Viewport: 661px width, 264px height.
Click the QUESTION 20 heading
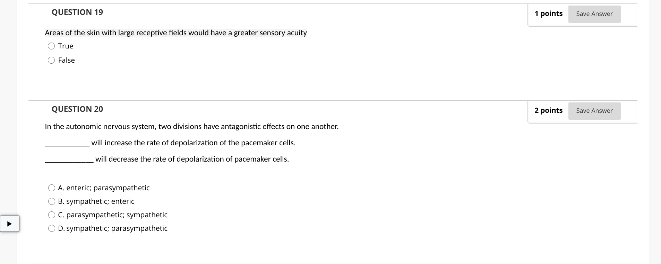click(x=77, y=109)
